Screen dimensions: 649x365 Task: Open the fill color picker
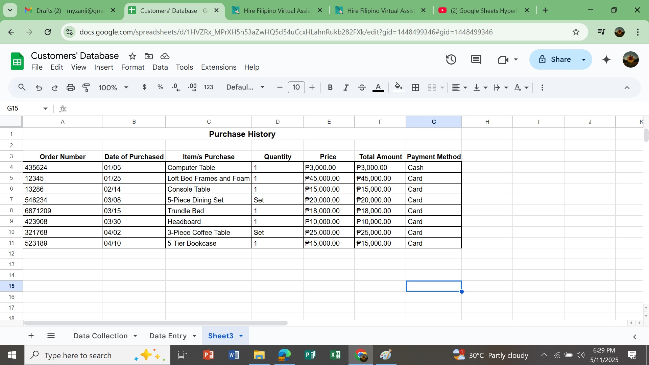[x=399, y=88]
